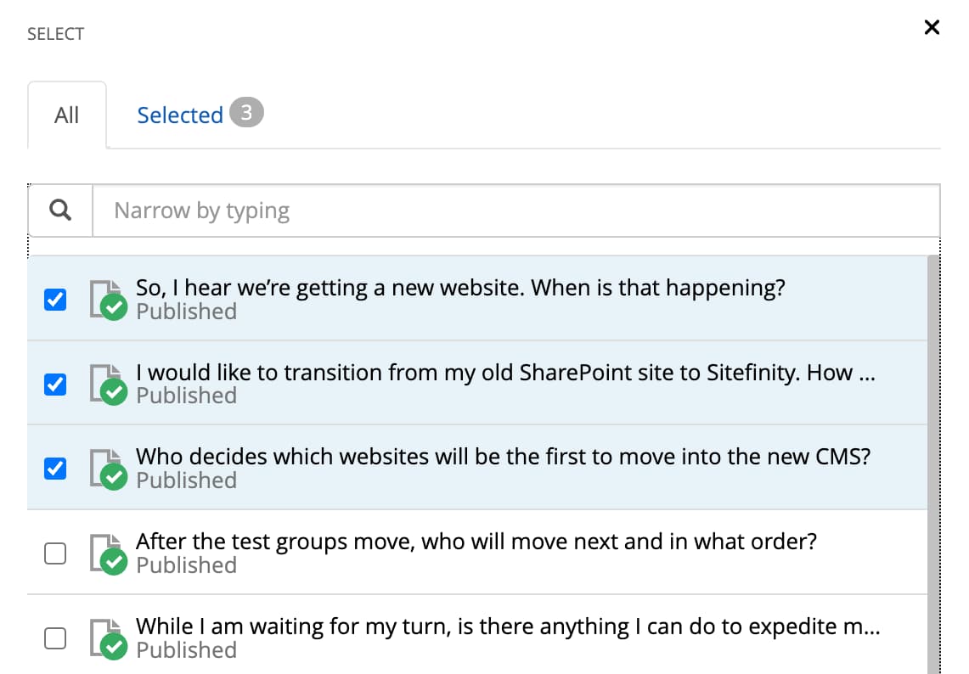Click the Published label under the first question
969x674 pixels.
click(186, 312)
